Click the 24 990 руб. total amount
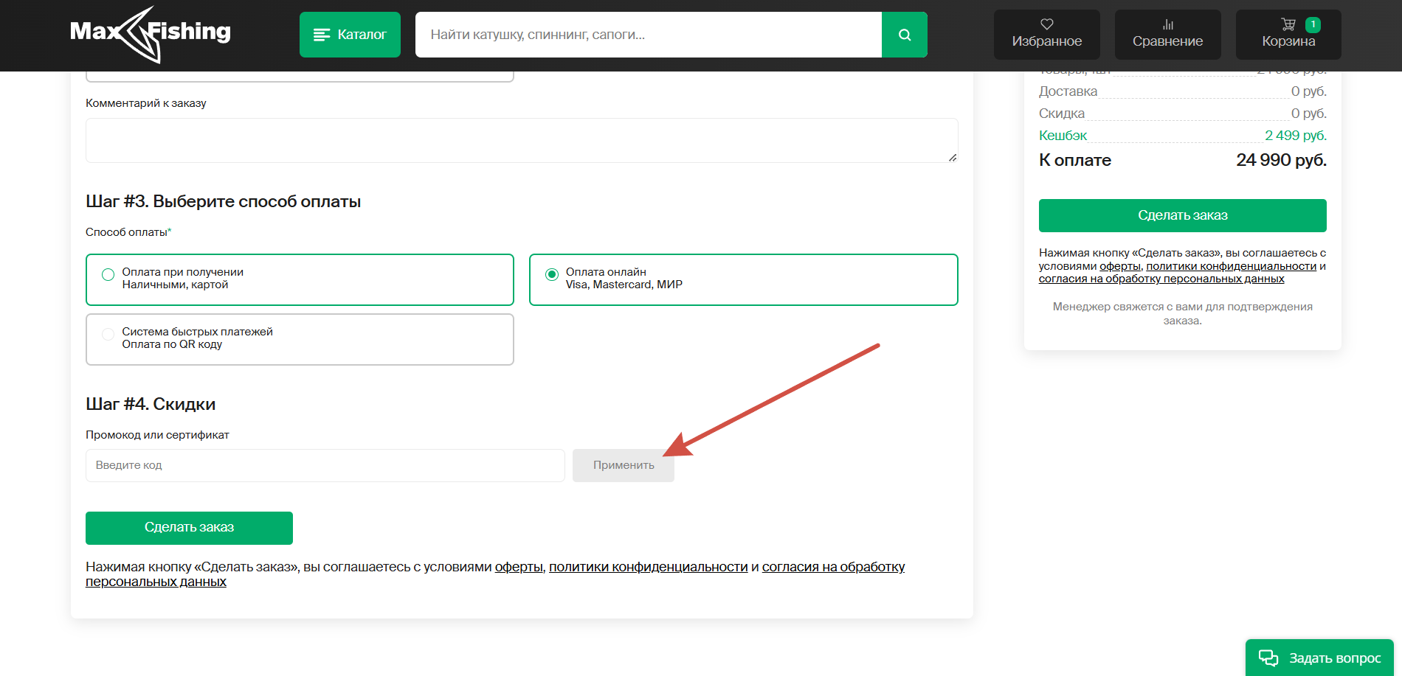1402x676 pixels. 1281,160
